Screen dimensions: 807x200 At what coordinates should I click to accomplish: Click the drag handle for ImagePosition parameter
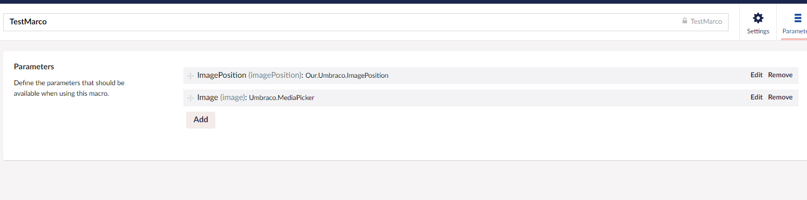190,76
